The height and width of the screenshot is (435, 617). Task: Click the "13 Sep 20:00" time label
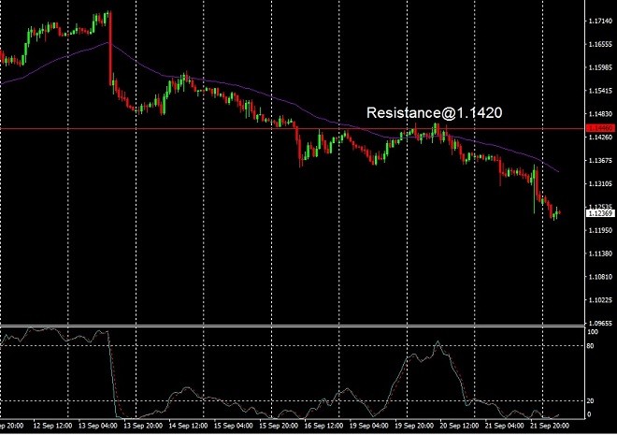(143, 426)
